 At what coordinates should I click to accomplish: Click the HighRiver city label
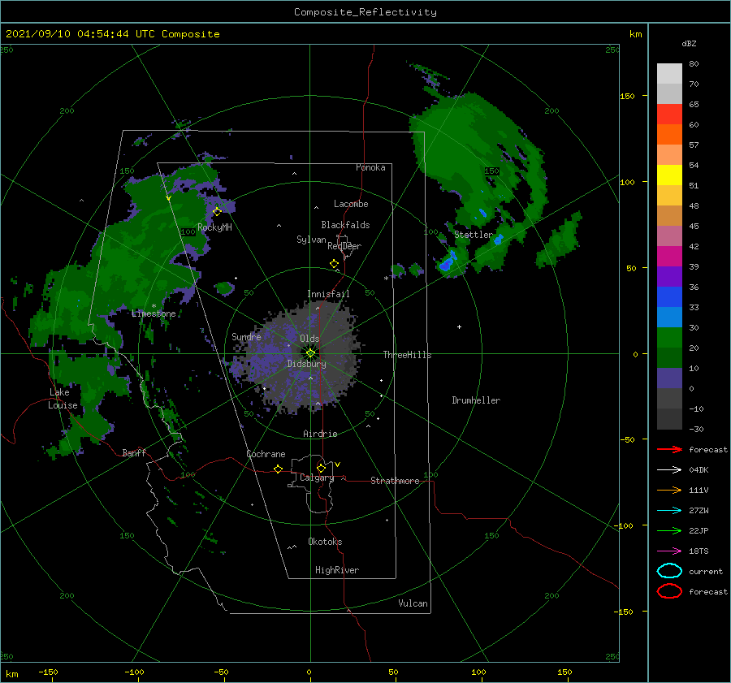pos(337,570)
